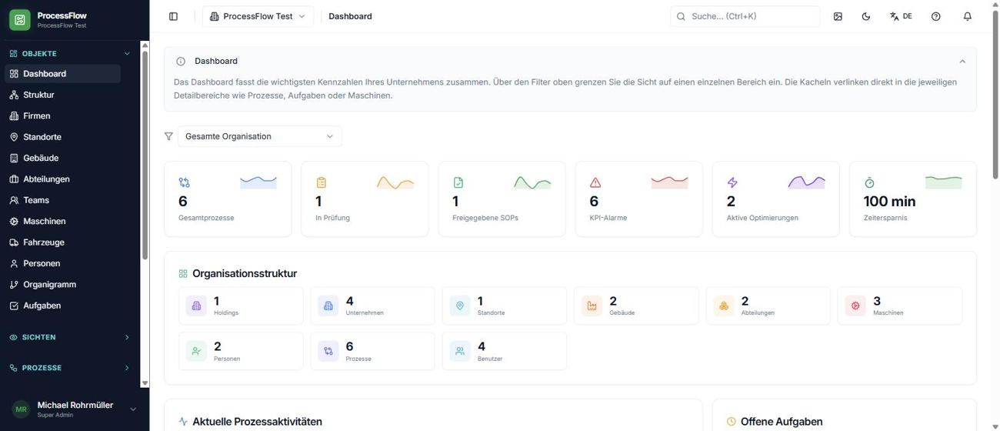
Task: Open Gebäude in the sidebar
Action: [x=63, y=158]
